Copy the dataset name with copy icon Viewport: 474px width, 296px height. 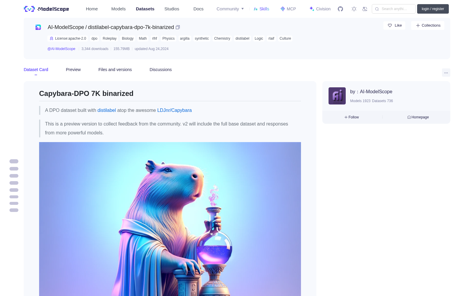pos(178,27)
